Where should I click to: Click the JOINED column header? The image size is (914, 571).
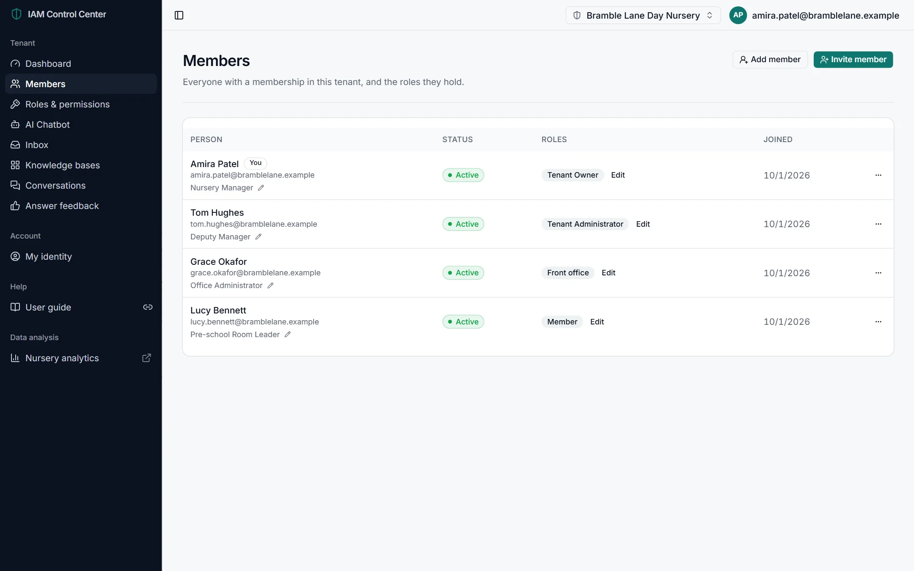tap(778, 140)
